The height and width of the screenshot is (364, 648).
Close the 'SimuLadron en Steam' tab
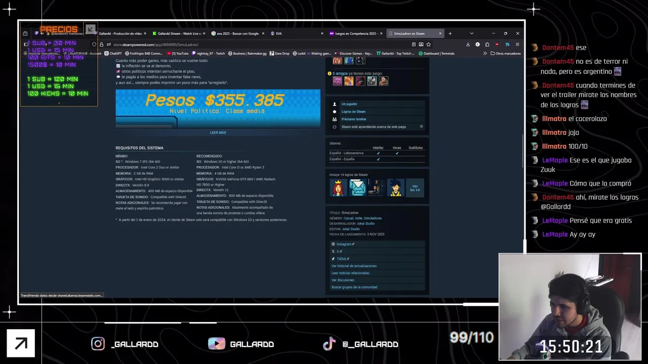(x=440, y=33)
